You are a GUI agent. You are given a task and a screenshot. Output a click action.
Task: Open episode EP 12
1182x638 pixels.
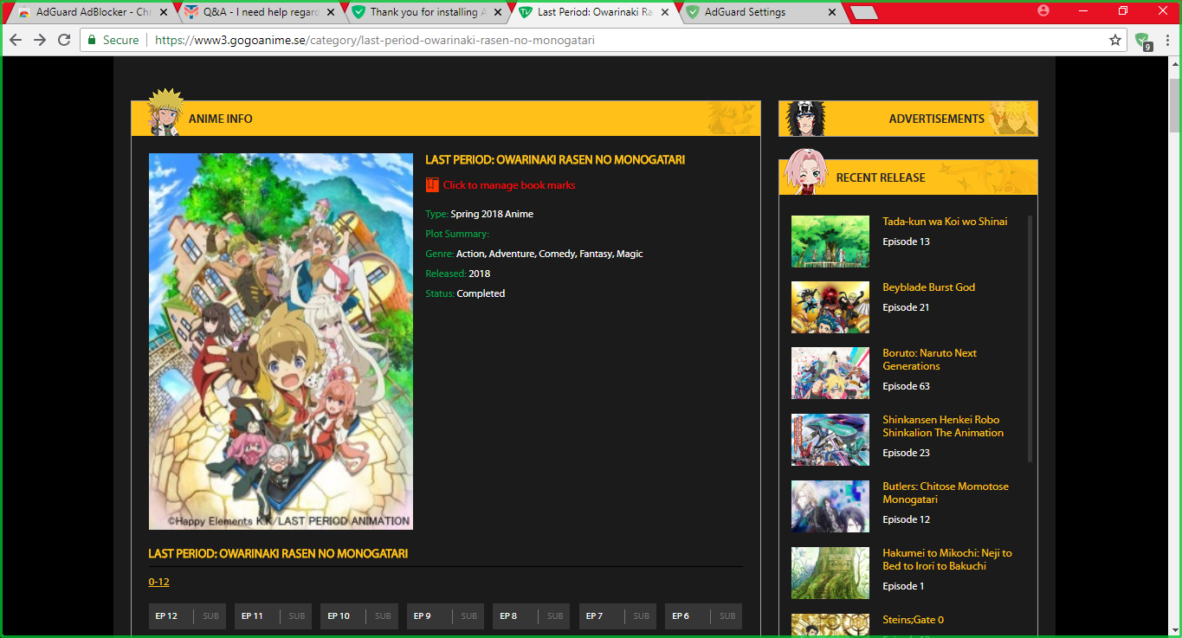coord(187,616)
